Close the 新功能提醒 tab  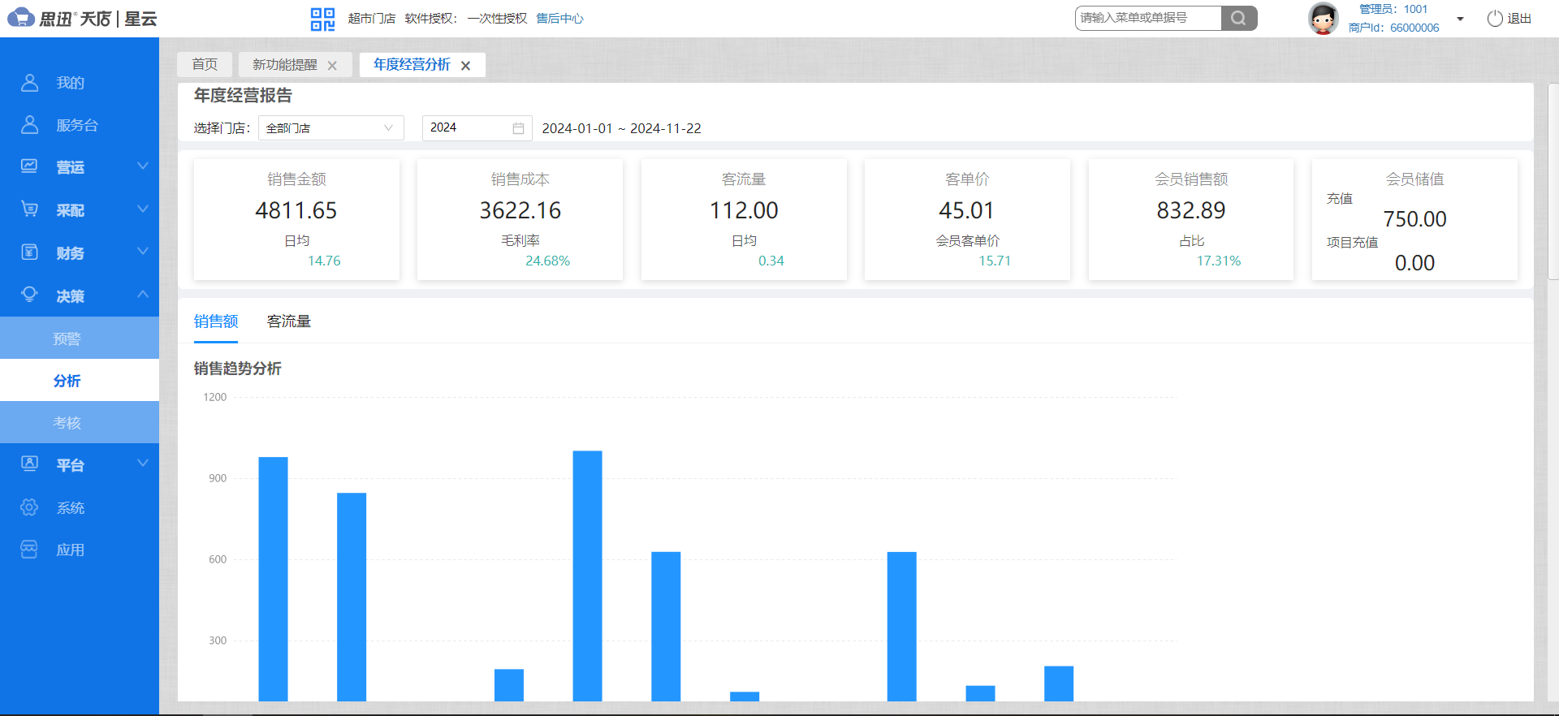pyautogui.click(x=332, y=66)
